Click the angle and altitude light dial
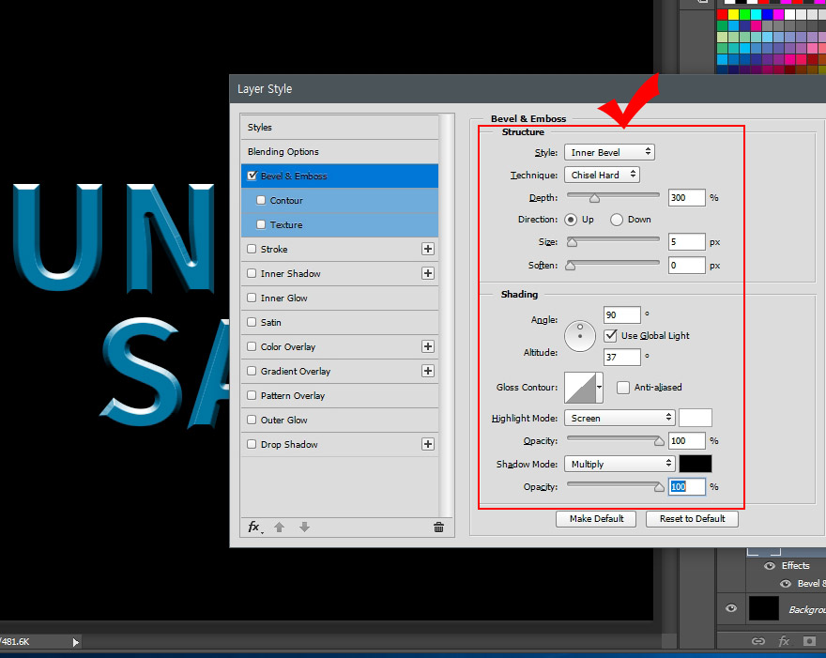826x658 pixels. click(580, 336)
